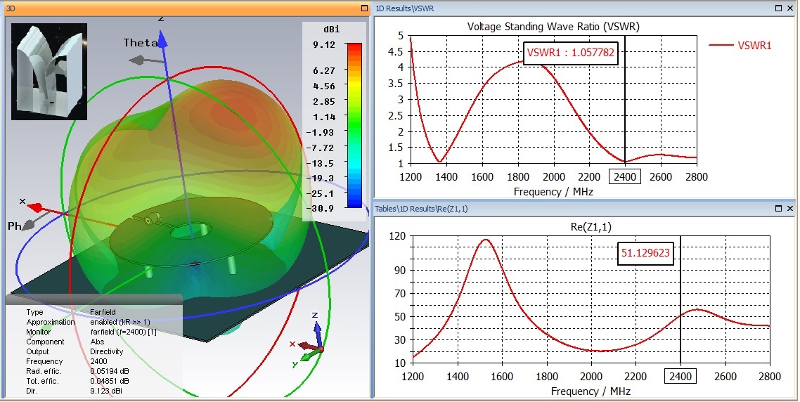Image resolution: width=800 pixels, height=402 pixels.
Task: Click the enabled (kR >> 1) approximation value
Action: 120,322
